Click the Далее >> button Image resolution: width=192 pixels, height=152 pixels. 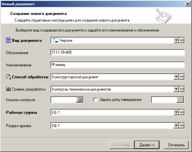147,145
